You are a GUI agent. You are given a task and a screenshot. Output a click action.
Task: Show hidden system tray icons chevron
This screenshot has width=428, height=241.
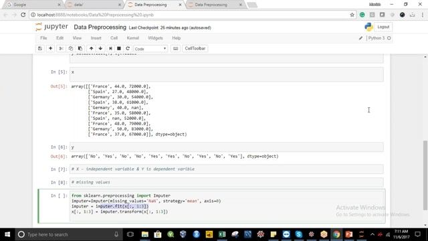coord(372,234)
